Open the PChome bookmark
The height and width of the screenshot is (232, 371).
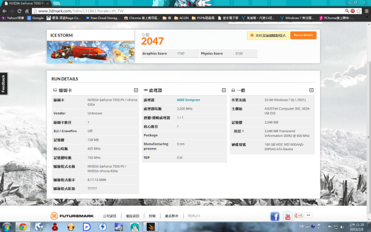tap(337, 18)
